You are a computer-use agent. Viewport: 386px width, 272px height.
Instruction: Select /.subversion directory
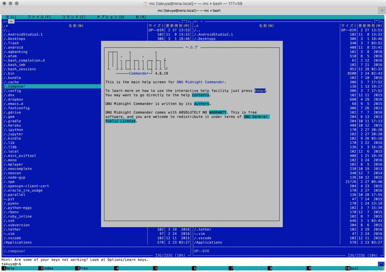pyautogui.click(x=17, y=225)
